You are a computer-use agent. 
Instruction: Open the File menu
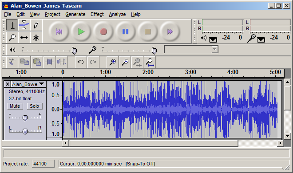(8, 14)
